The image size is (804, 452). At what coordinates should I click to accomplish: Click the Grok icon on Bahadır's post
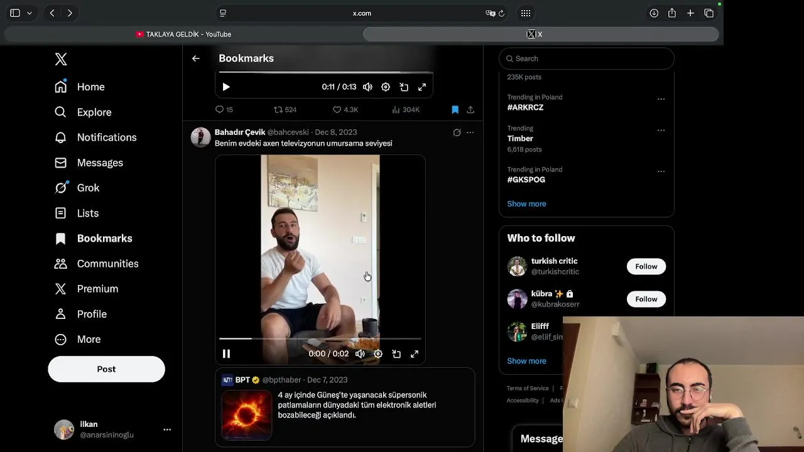coord(457,132)
